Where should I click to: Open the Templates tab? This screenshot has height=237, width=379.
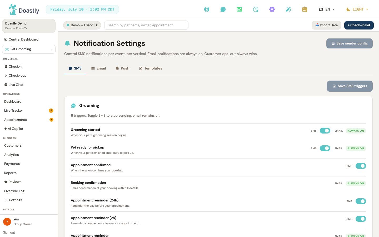click(151, 68)
